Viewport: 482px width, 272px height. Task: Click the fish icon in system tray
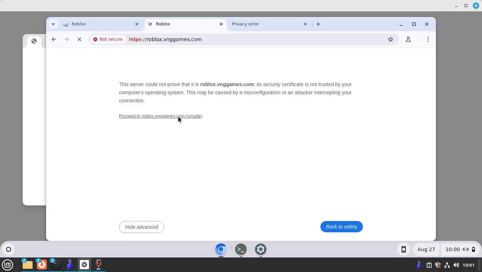click(x=419, y=265)
